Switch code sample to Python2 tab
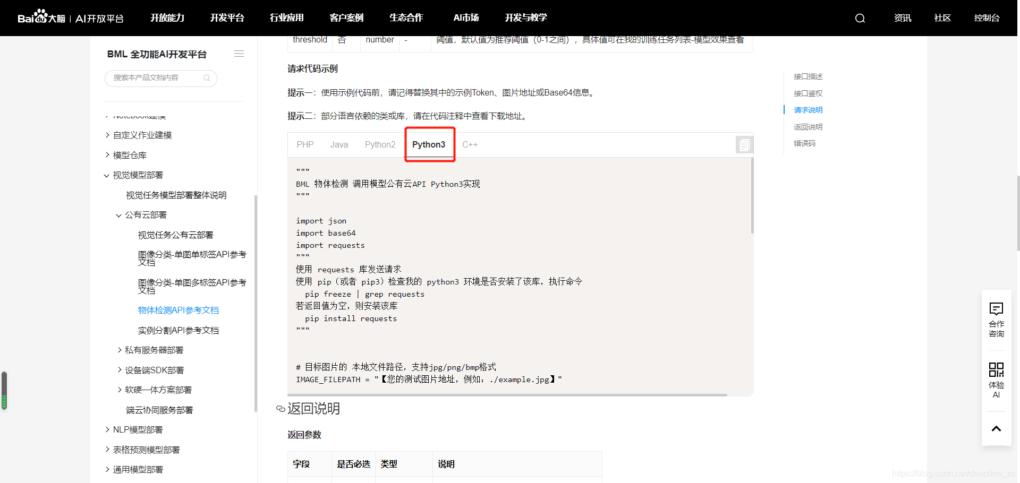 coord(380,144)
